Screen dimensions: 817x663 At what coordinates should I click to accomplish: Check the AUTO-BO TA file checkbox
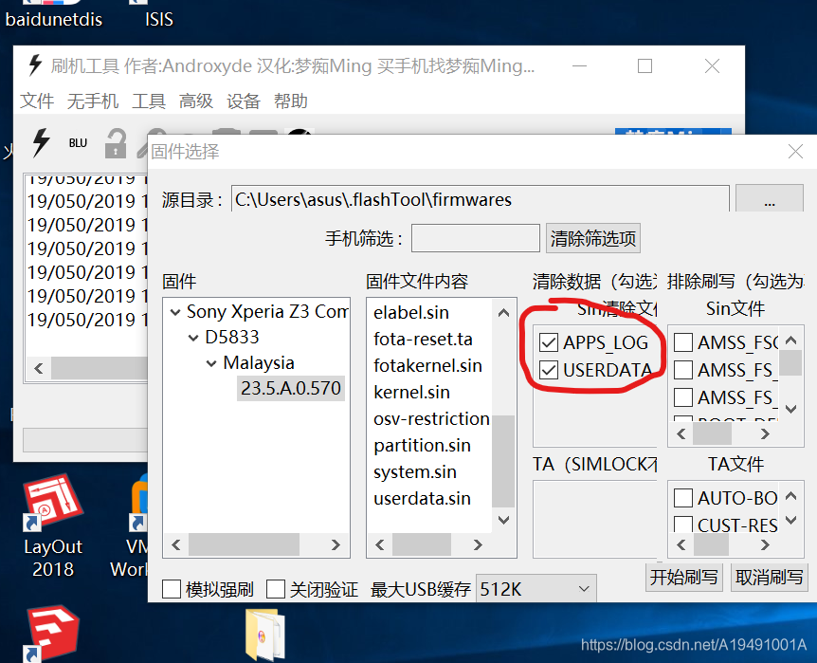point(683,498)
